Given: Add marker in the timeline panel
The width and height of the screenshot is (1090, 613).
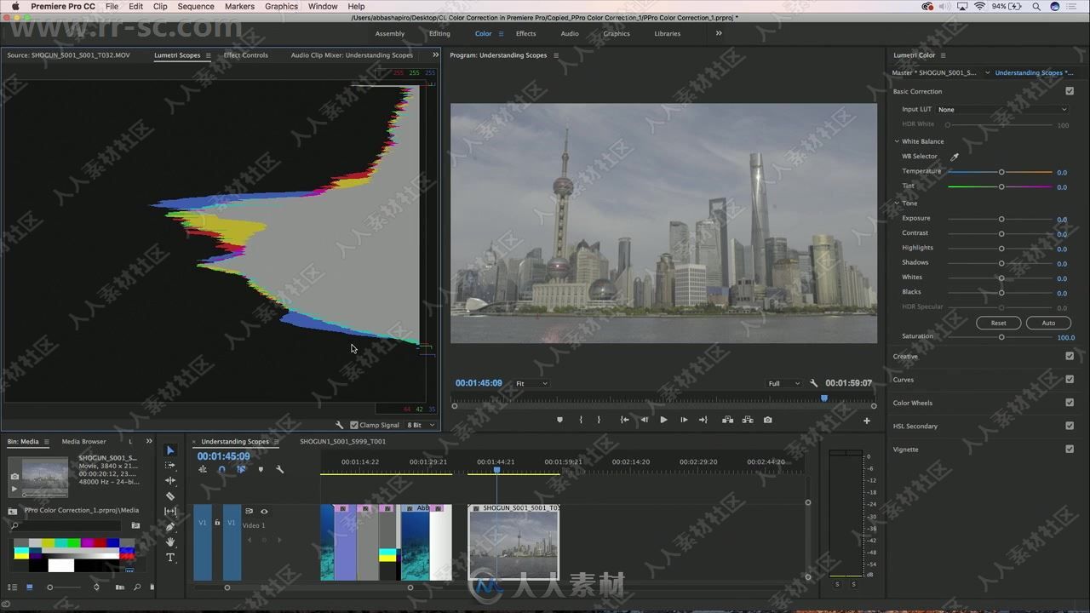Looking at the screenshot, I should (x=261, y=469).
